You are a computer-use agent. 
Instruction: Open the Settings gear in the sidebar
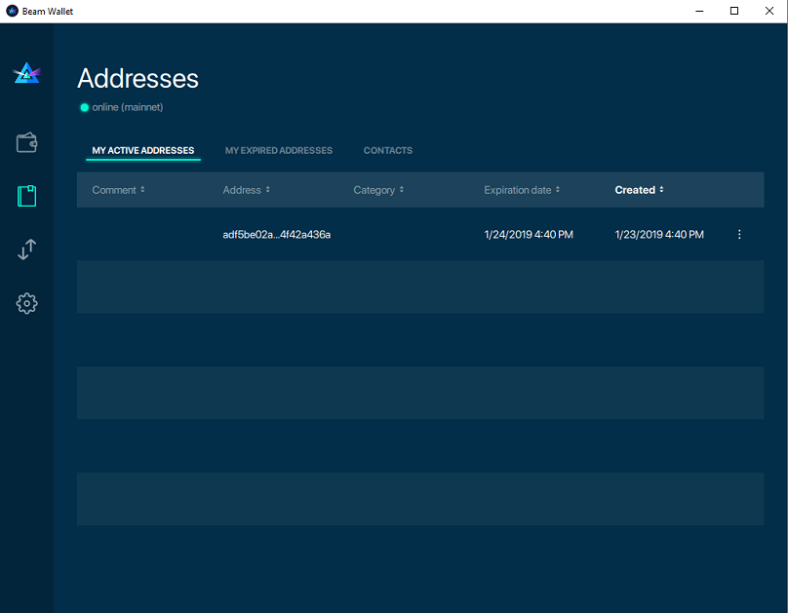click(26, 303)
